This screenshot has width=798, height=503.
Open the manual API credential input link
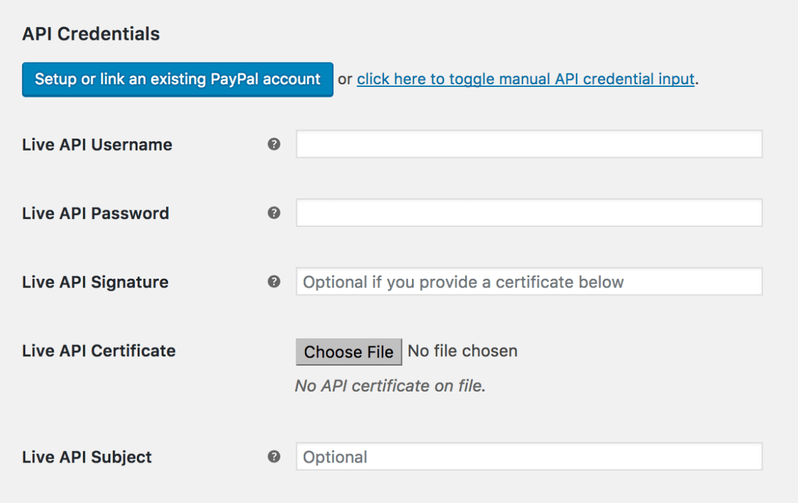click(x=526, y=78)
